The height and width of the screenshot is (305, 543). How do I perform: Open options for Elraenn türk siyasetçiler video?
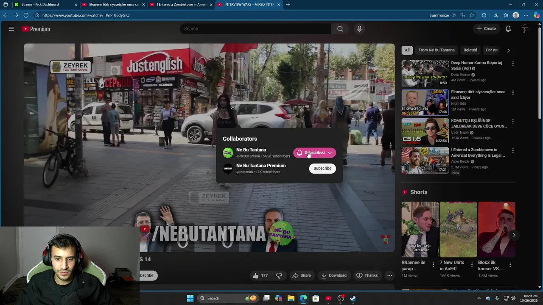click(513, 93)
